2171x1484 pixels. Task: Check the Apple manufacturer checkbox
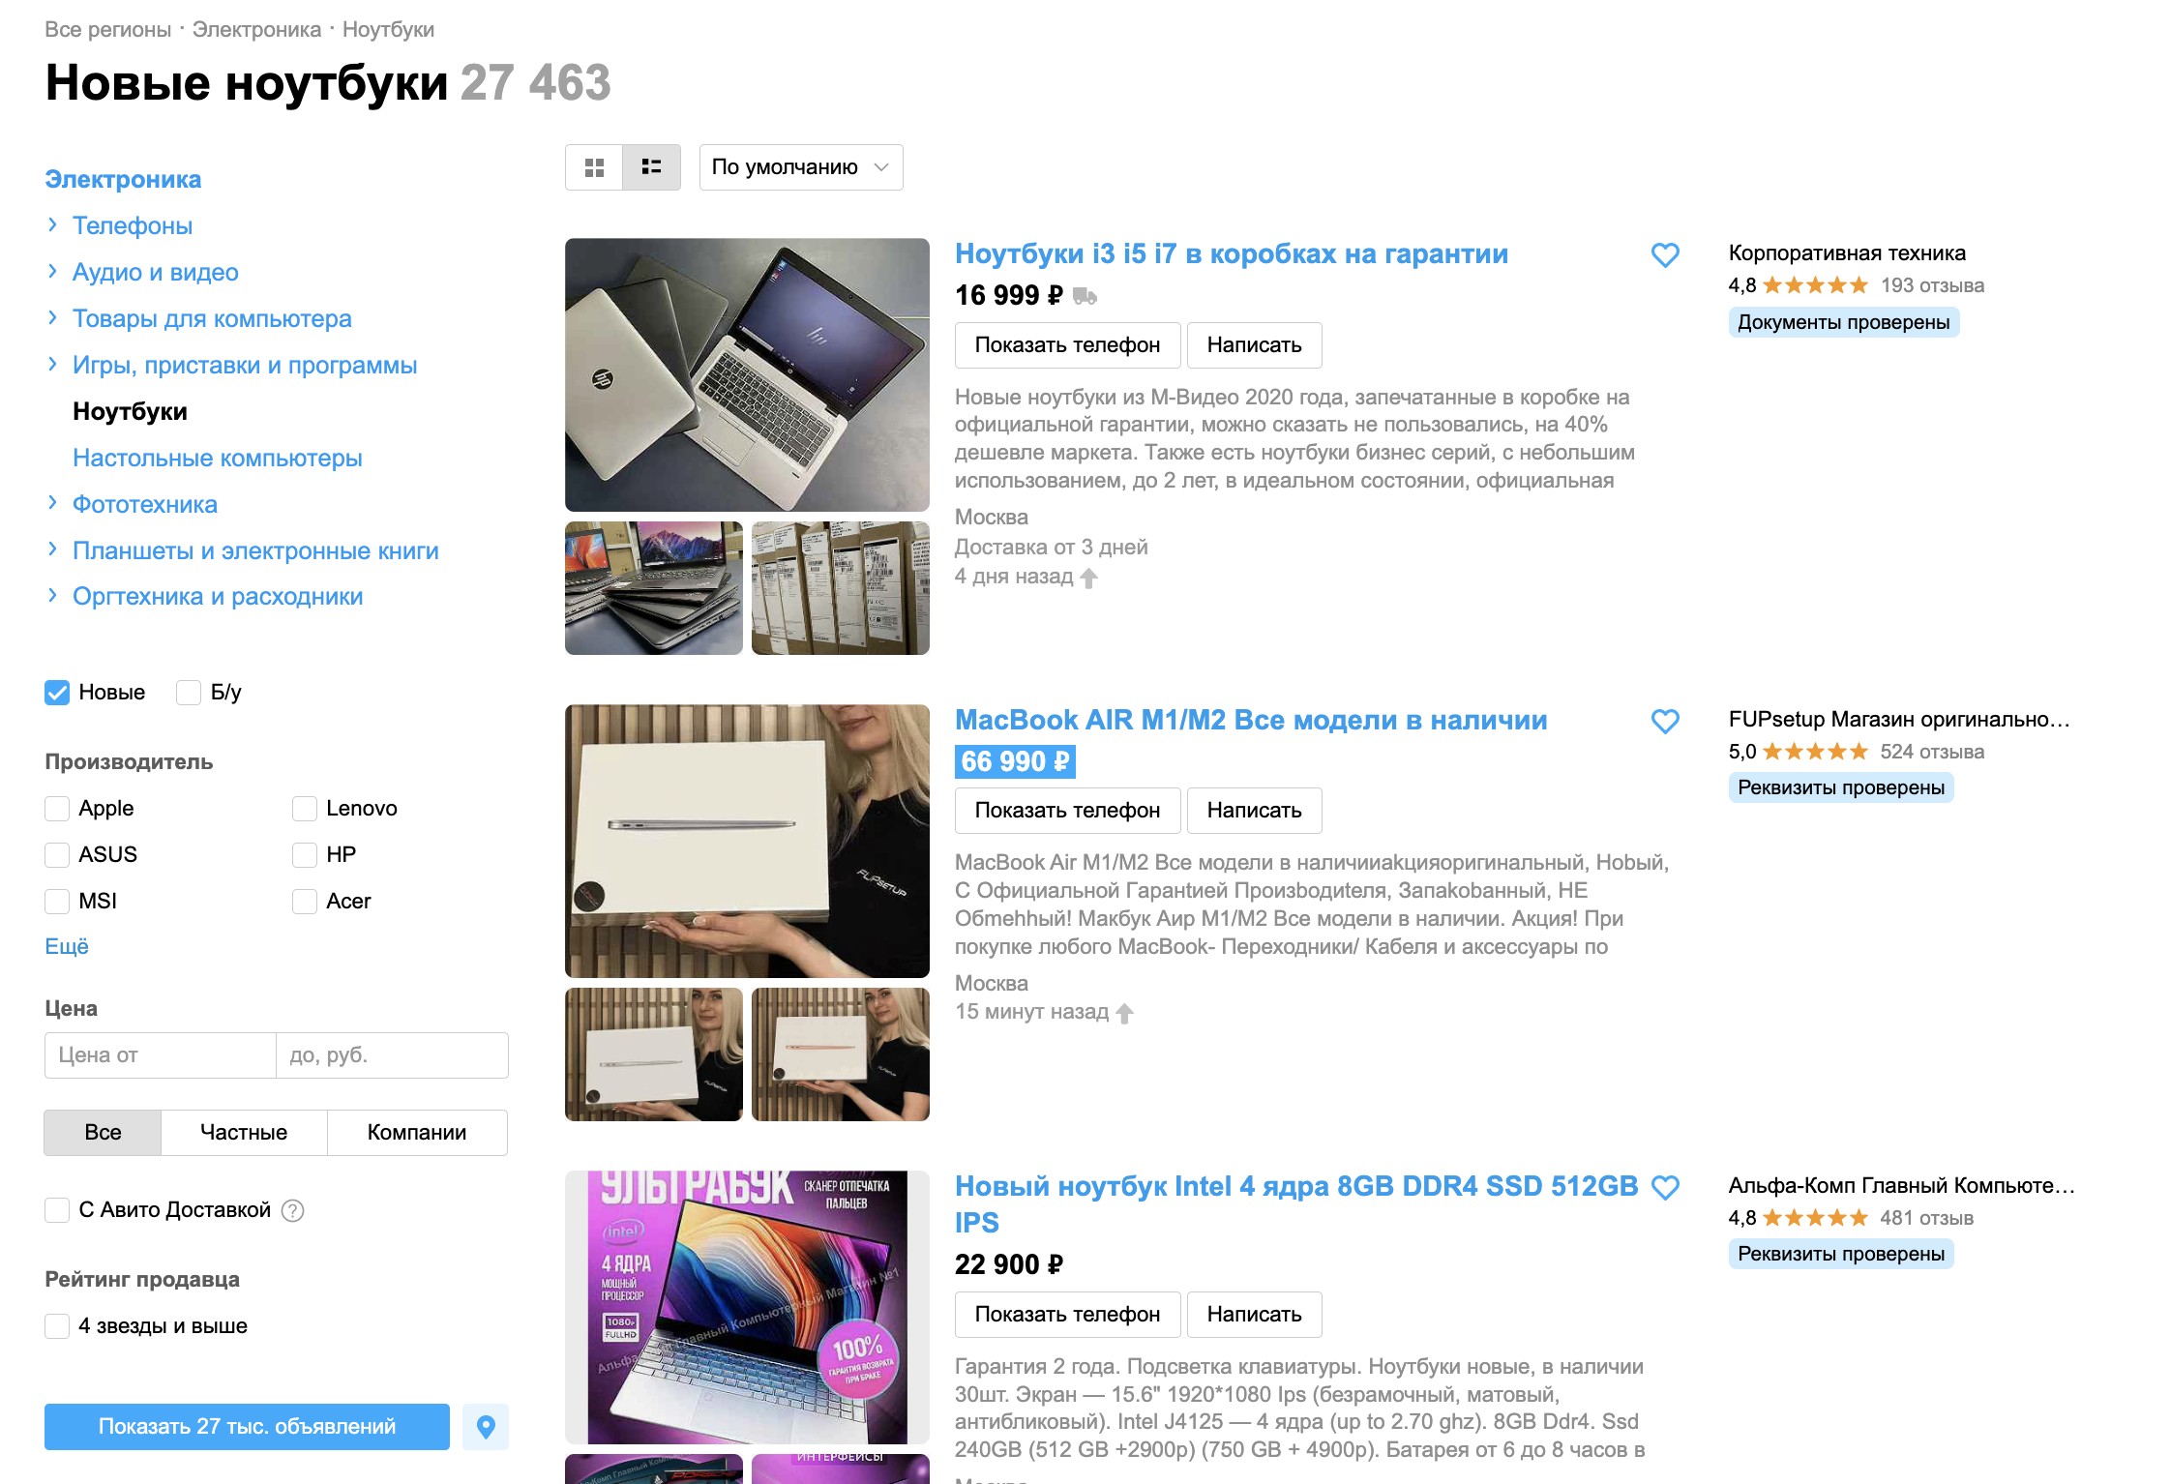[57, 809]
